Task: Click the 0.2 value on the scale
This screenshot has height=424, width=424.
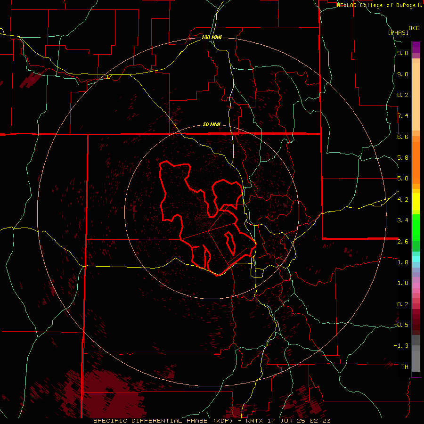Action: pyautogui.click(x=403, y=304)
